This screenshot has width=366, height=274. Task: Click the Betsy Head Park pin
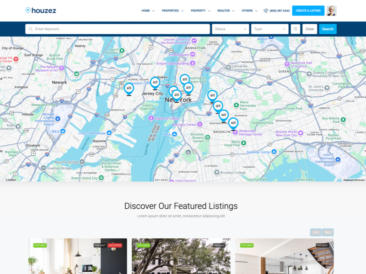coord(243,143)
